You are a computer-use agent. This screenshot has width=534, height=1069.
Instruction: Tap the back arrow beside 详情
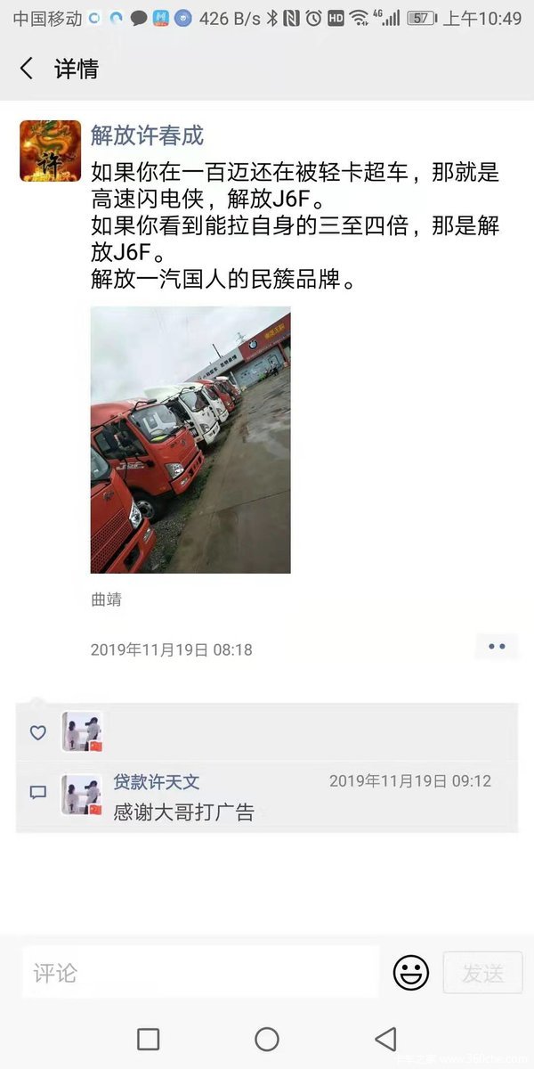tap(27, 69)
